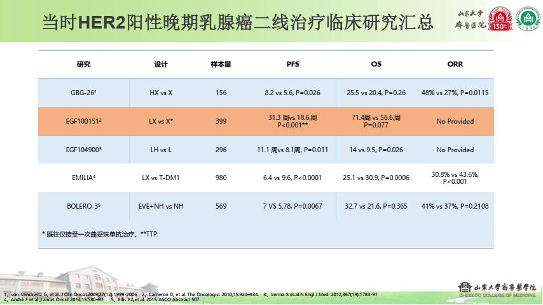Click the von Minckwitz J Clin Oncol reference

click(x=71, y=295)
